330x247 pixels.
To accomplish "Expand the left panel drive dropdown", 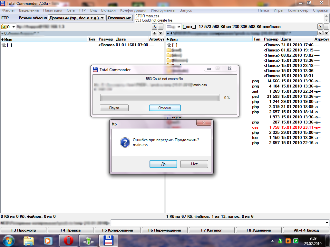I will (x=14, y=27).
